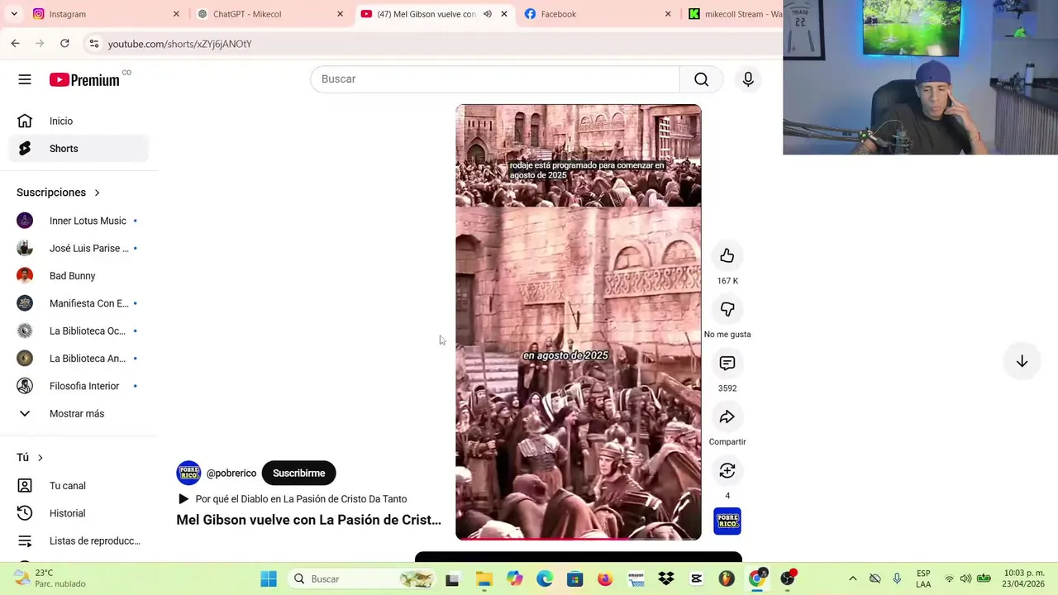Close the Facebook tab
1058x595 pixels.
[668, 14]
